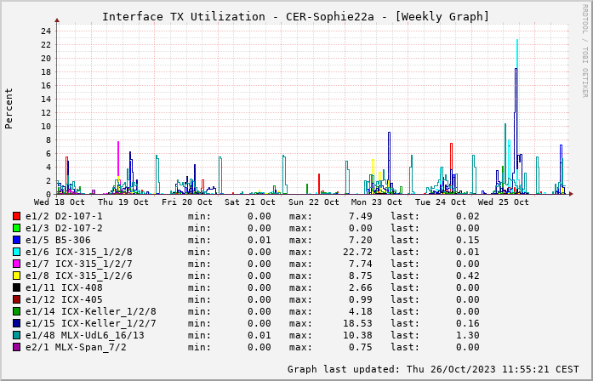Click the blue e1/5 B5-306 legend swatch
The width and height of the screenshot is (593, 381).
[x=16, y=240]
